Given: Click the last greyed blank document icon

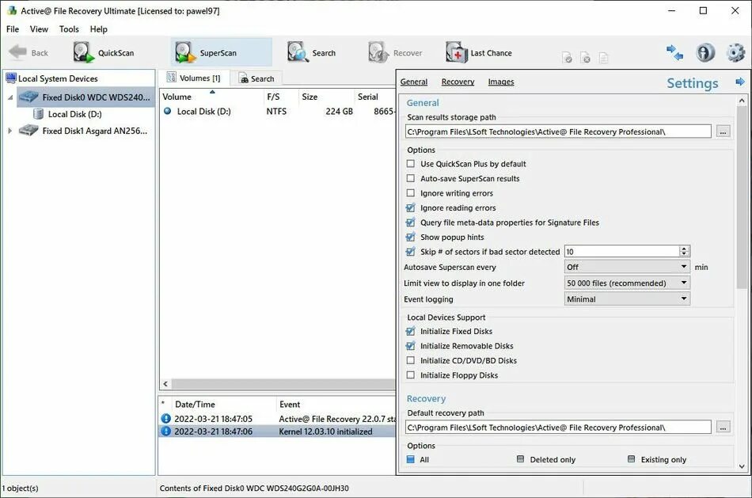Looking at the screenshot, I should [604, 58].
